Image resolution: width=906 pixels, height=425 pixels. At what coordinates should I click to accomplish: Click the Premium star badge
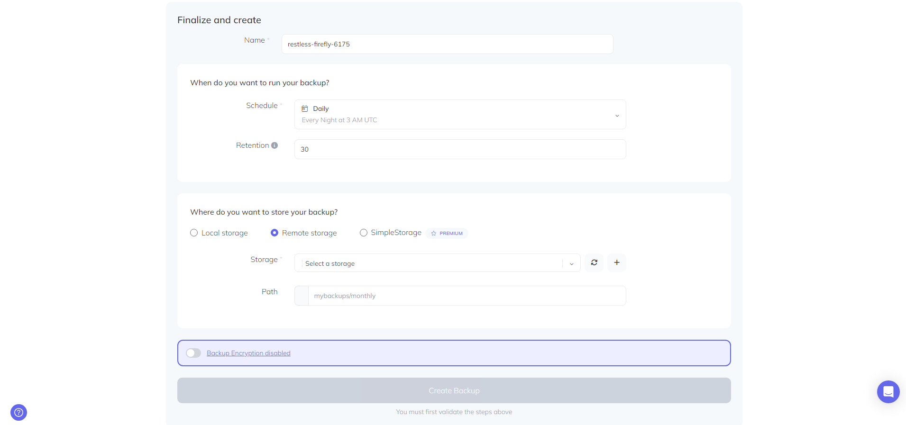[x=447, y=233]
